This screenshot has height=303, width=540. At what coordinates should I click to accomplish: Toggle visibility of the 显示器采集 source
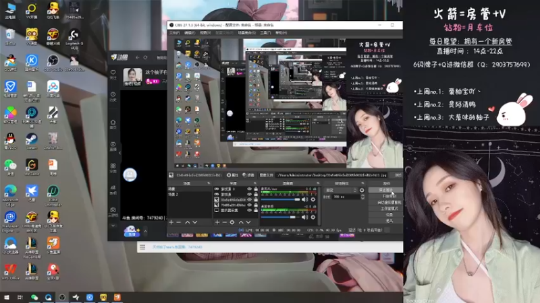click(x=249, y=210)
